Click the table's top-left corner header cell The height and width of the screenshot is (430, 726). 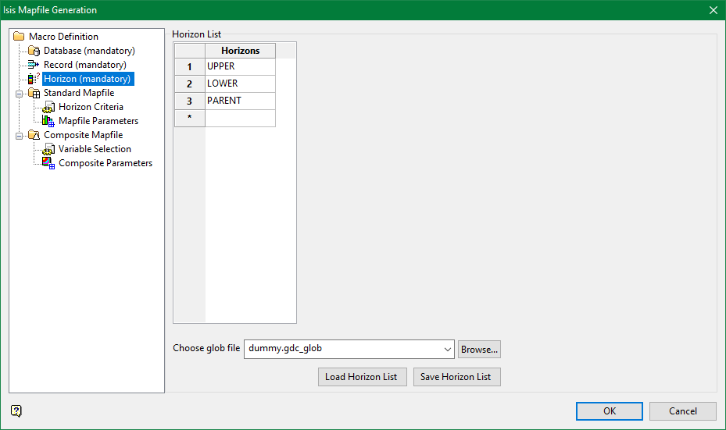tap(190, 51)
